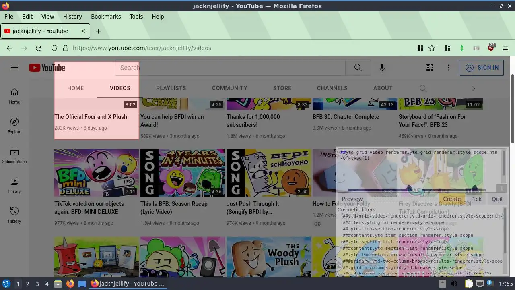
Task: Click the volume icon in system tray
Action: click(x=454, y=284)
